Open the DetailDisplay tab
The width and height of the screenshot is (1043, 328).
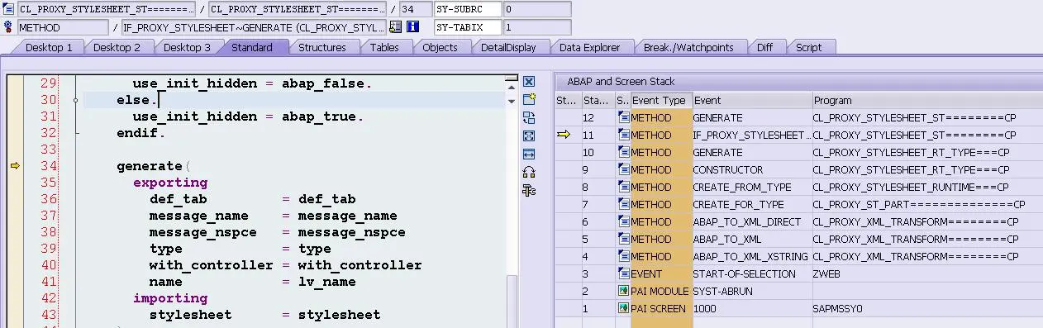508,47
